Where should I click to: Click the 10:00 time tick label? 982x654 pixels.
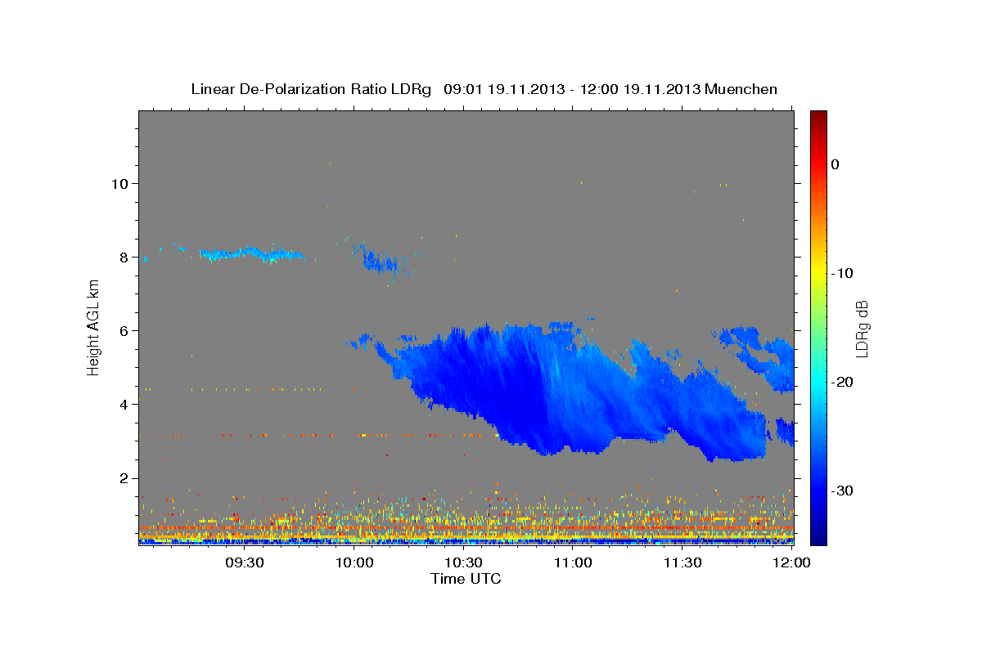[x=355, y=562]
